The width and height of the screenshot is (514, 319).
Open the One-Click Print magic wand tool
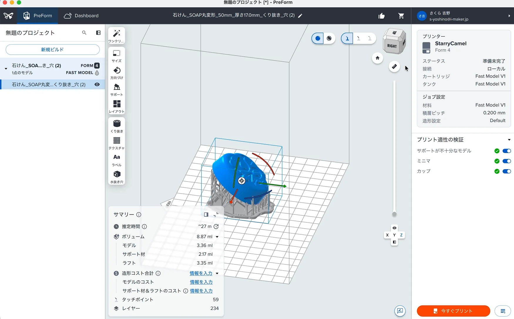click(117, 36)
